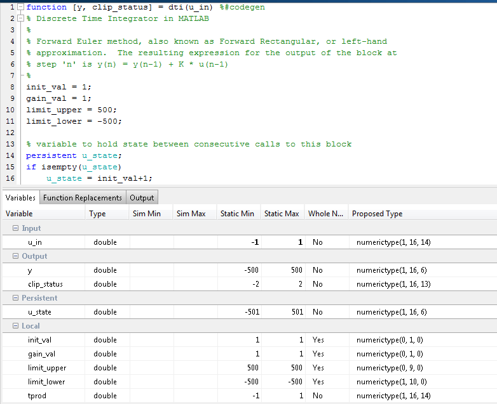The height and width of the screenshot is (404, 497).
Task: Collapse the comment block fold on line 2
Action: pyautogui.click(x=20, y=18)
